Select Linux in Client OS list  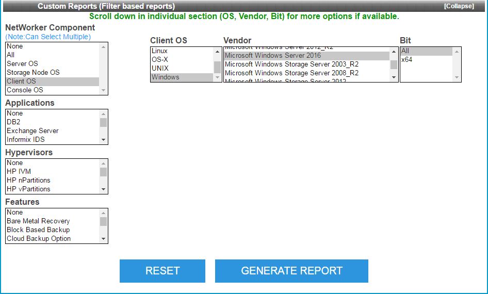(182, 51)
